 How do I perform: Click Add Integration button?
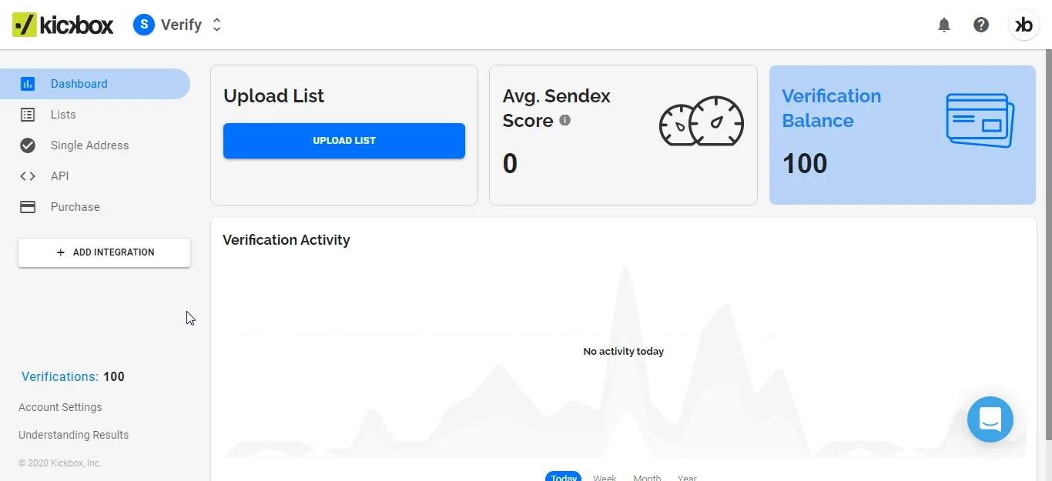[105, 252]
